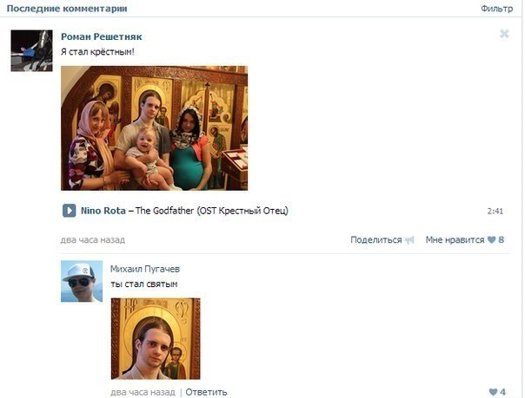Like Mikhail's comment heart showing 4

(x=493, y=392)
